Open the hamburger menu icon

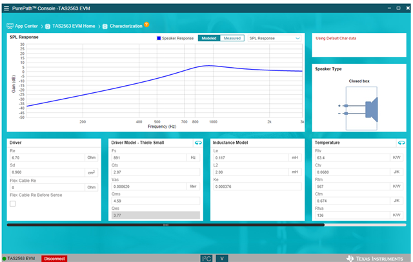pos(6,8)
